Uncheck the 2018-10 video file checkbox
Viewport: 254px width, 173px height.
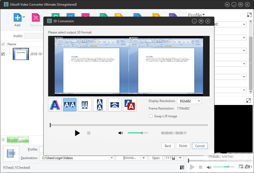pyautogui.click(x=3, y=54)
